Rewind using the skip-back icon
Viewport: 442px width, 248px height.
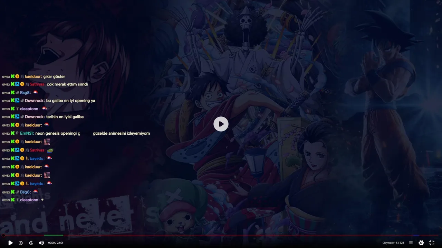21,243
